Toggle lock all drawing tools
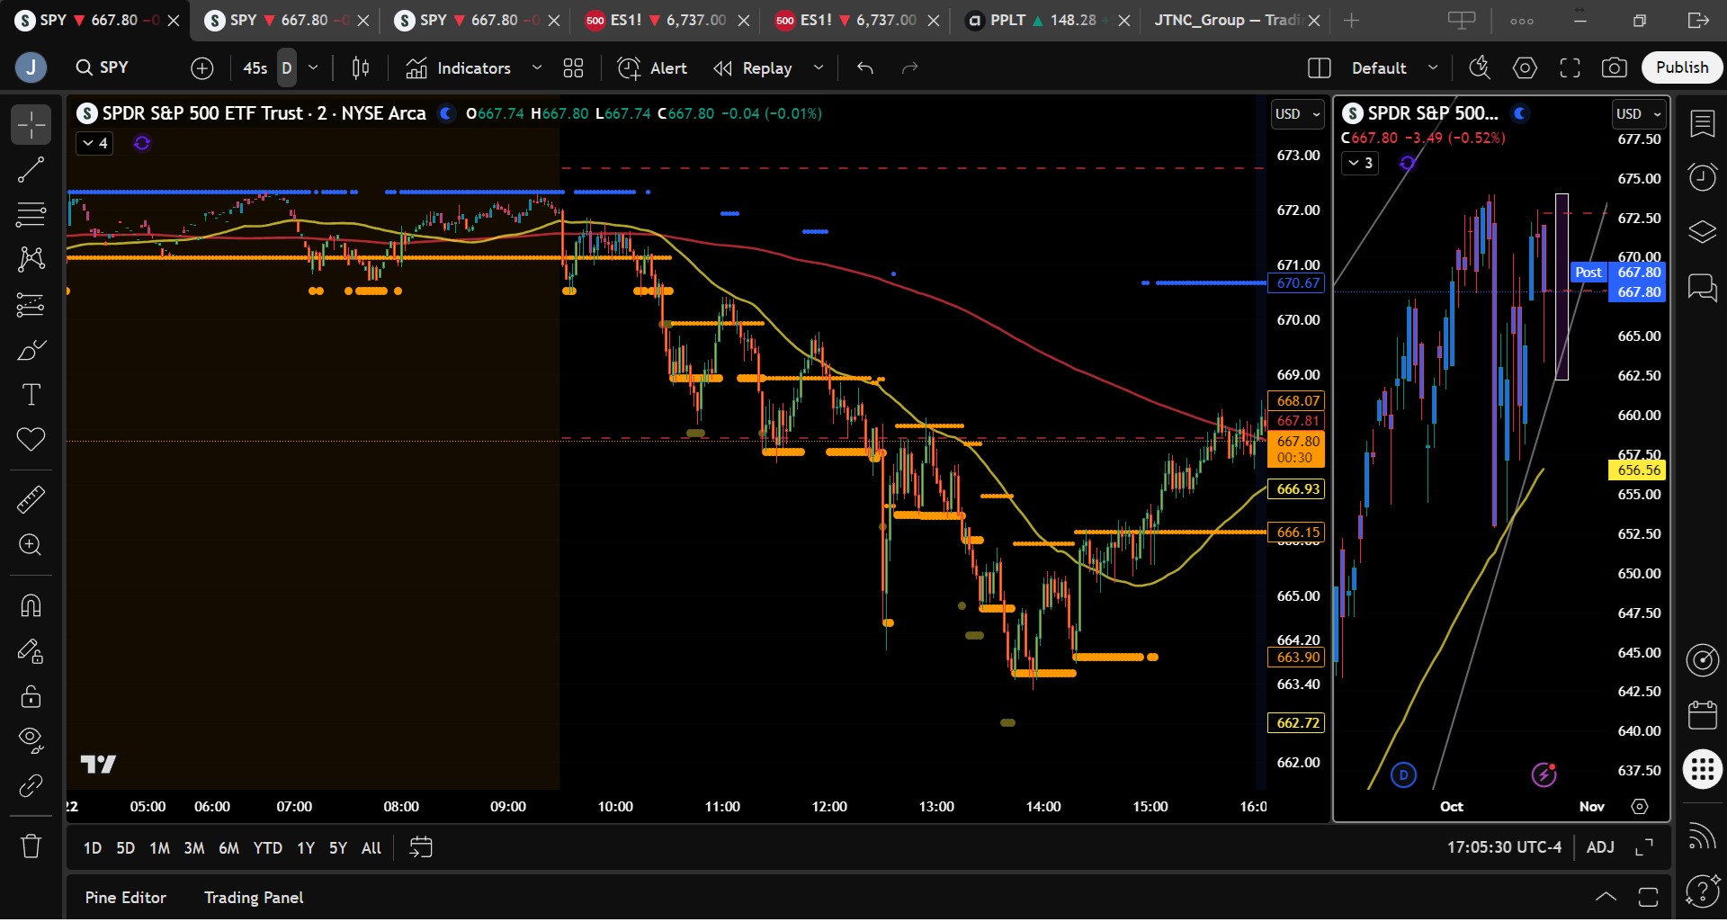Viewport: 1727px width, 922px height. pyautogui.click(x=31, y=696)
